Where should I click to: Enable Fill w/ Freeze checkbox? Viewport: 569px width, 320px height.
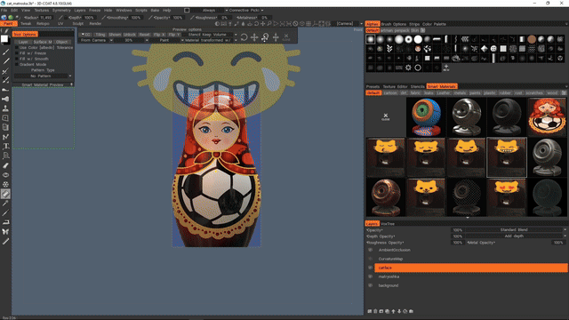(16, 53)
